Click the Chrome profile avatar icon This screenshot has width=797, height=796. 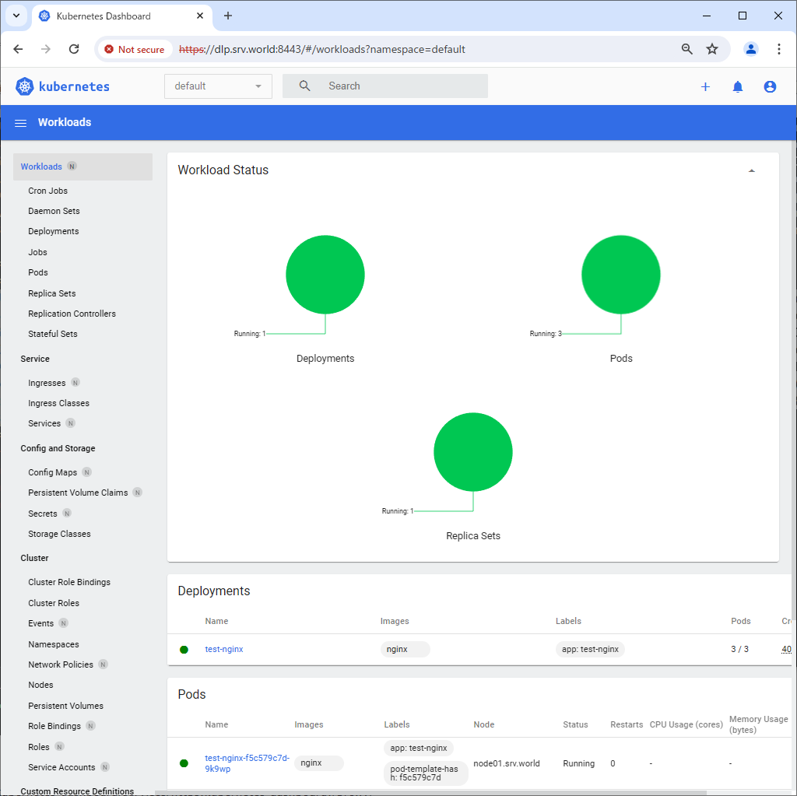click(x=751, y=49)
